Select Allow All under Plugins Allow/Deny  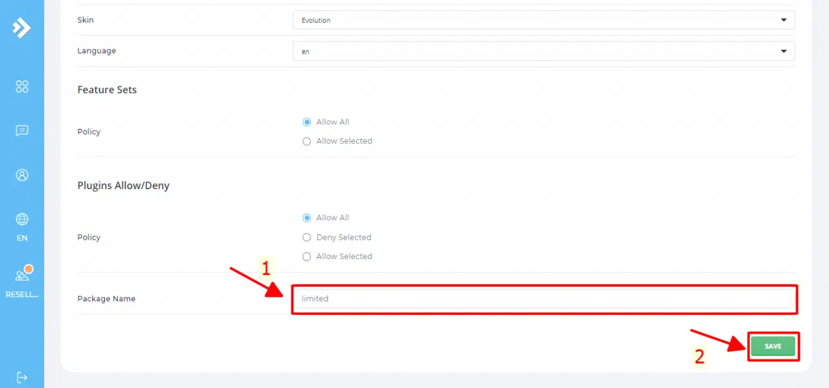pos(307,218)
